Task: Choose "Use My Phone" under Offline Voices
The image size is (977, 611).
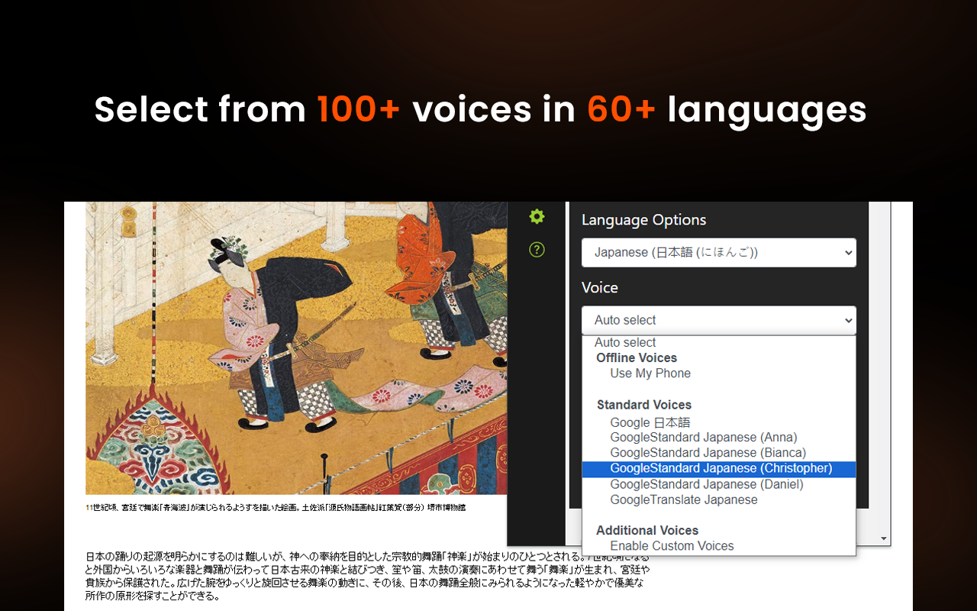Action: coord(650,373)
